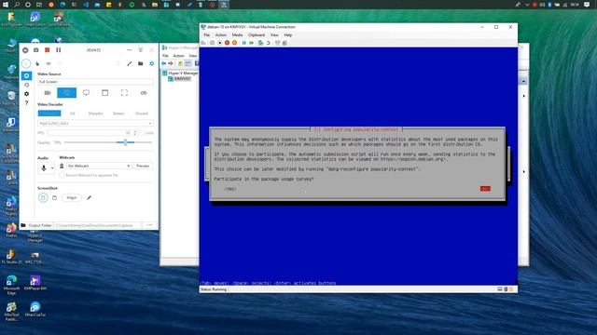597x335 pixels.
Task: Select the Home tab in Captura's sidebar
Action: coord(26,76)
